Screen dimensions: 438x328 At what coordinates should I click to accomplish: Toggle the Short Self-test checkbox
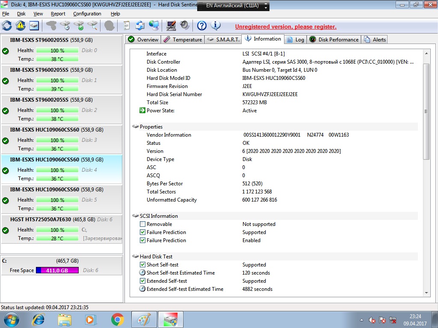coord(142,264)
